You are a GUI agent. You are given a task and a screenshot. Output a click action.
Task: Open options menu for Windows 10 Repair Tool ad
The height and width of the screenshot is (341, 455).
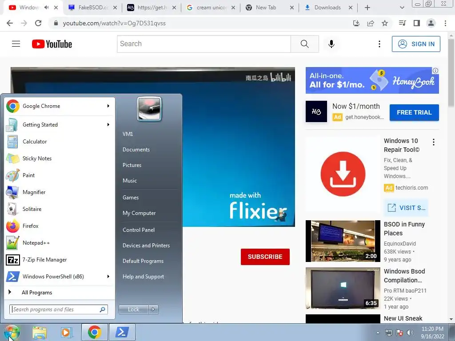point(434,142)
